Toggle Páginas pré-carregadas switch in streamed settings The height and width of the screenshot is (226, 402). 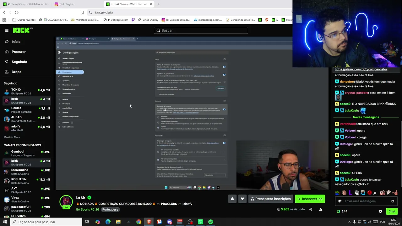(224, 143)
